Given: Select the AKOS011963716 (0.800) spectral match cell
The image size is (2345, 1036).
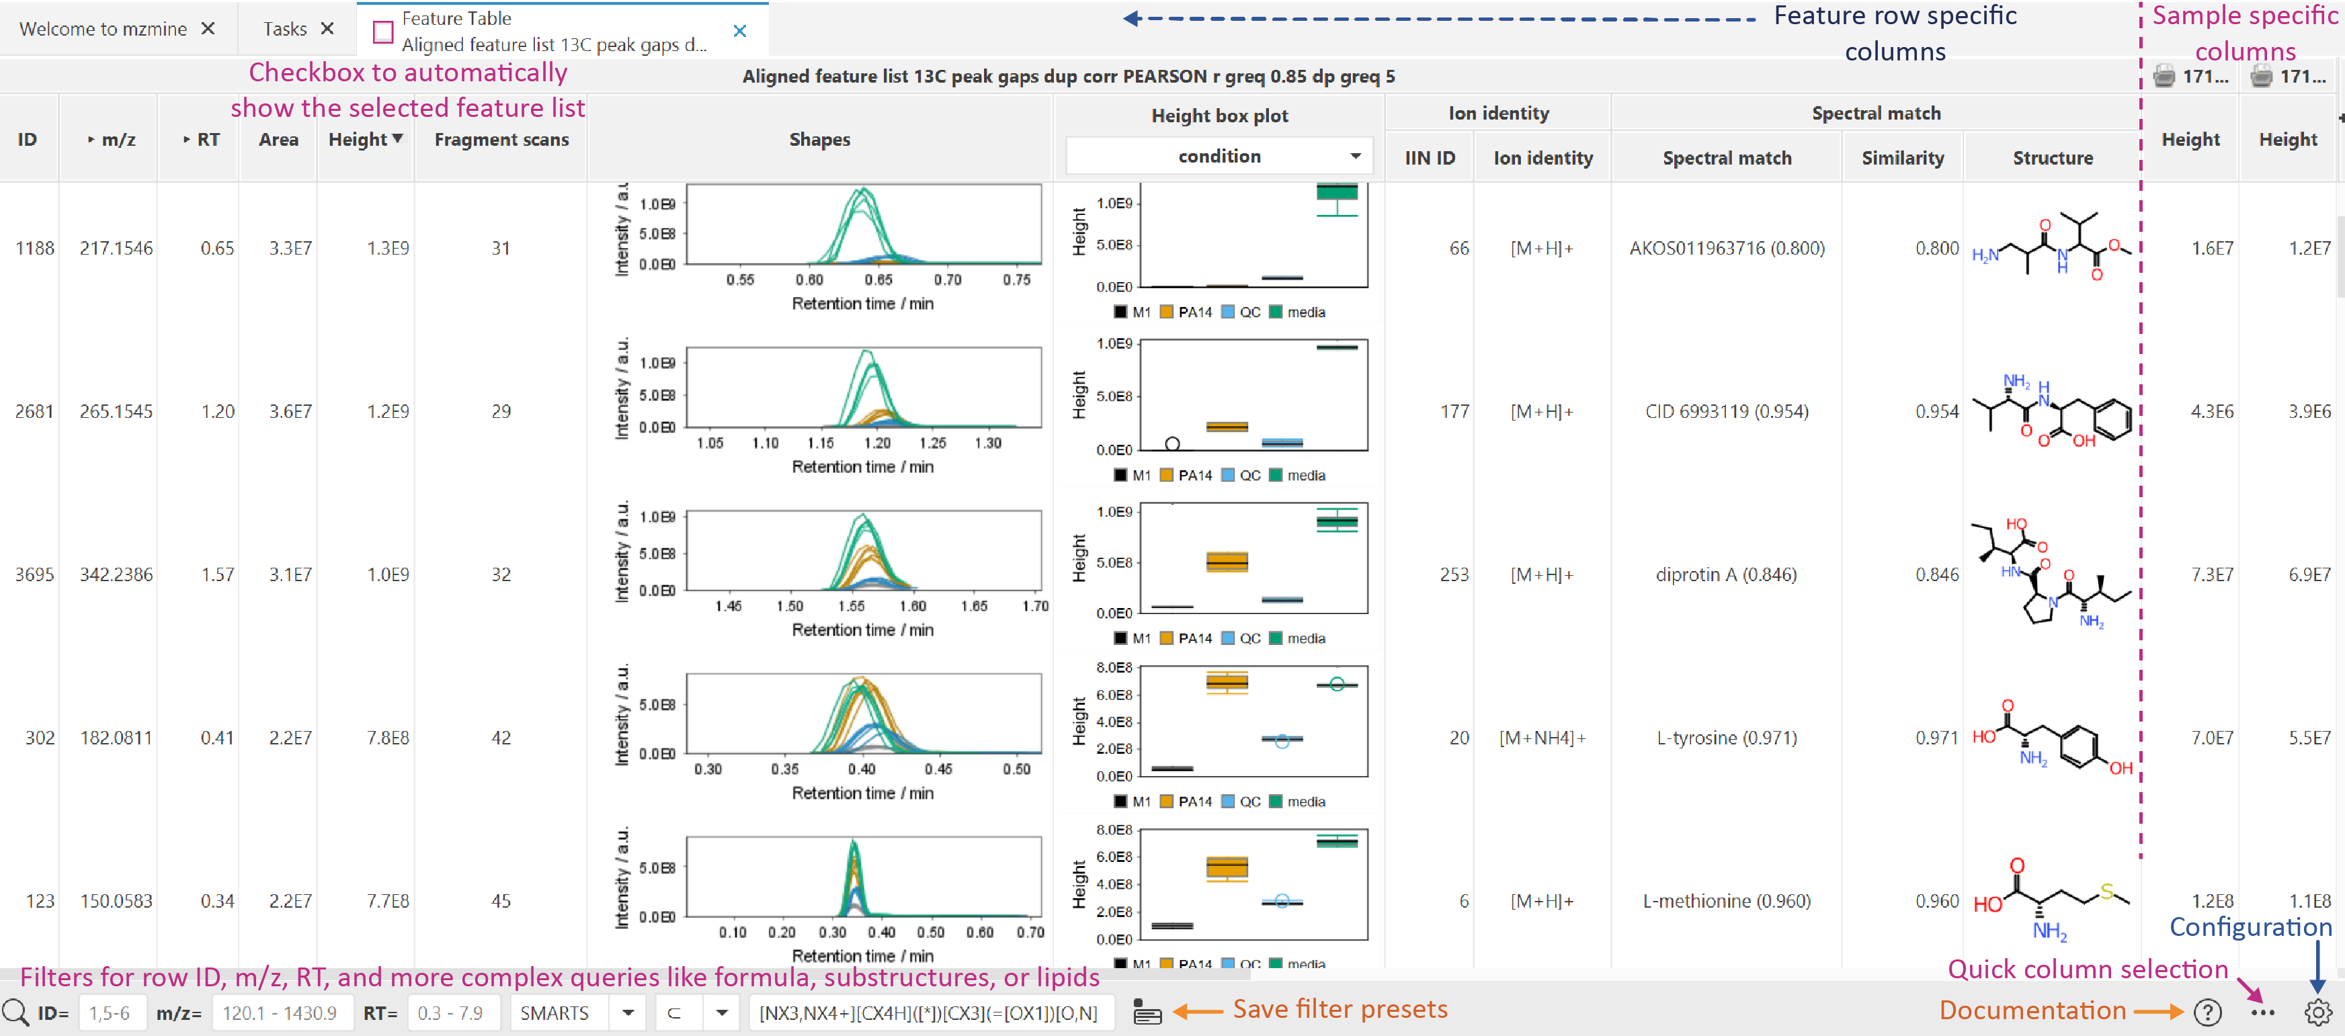Looking at the screenshot, I should click(1727, 248).
